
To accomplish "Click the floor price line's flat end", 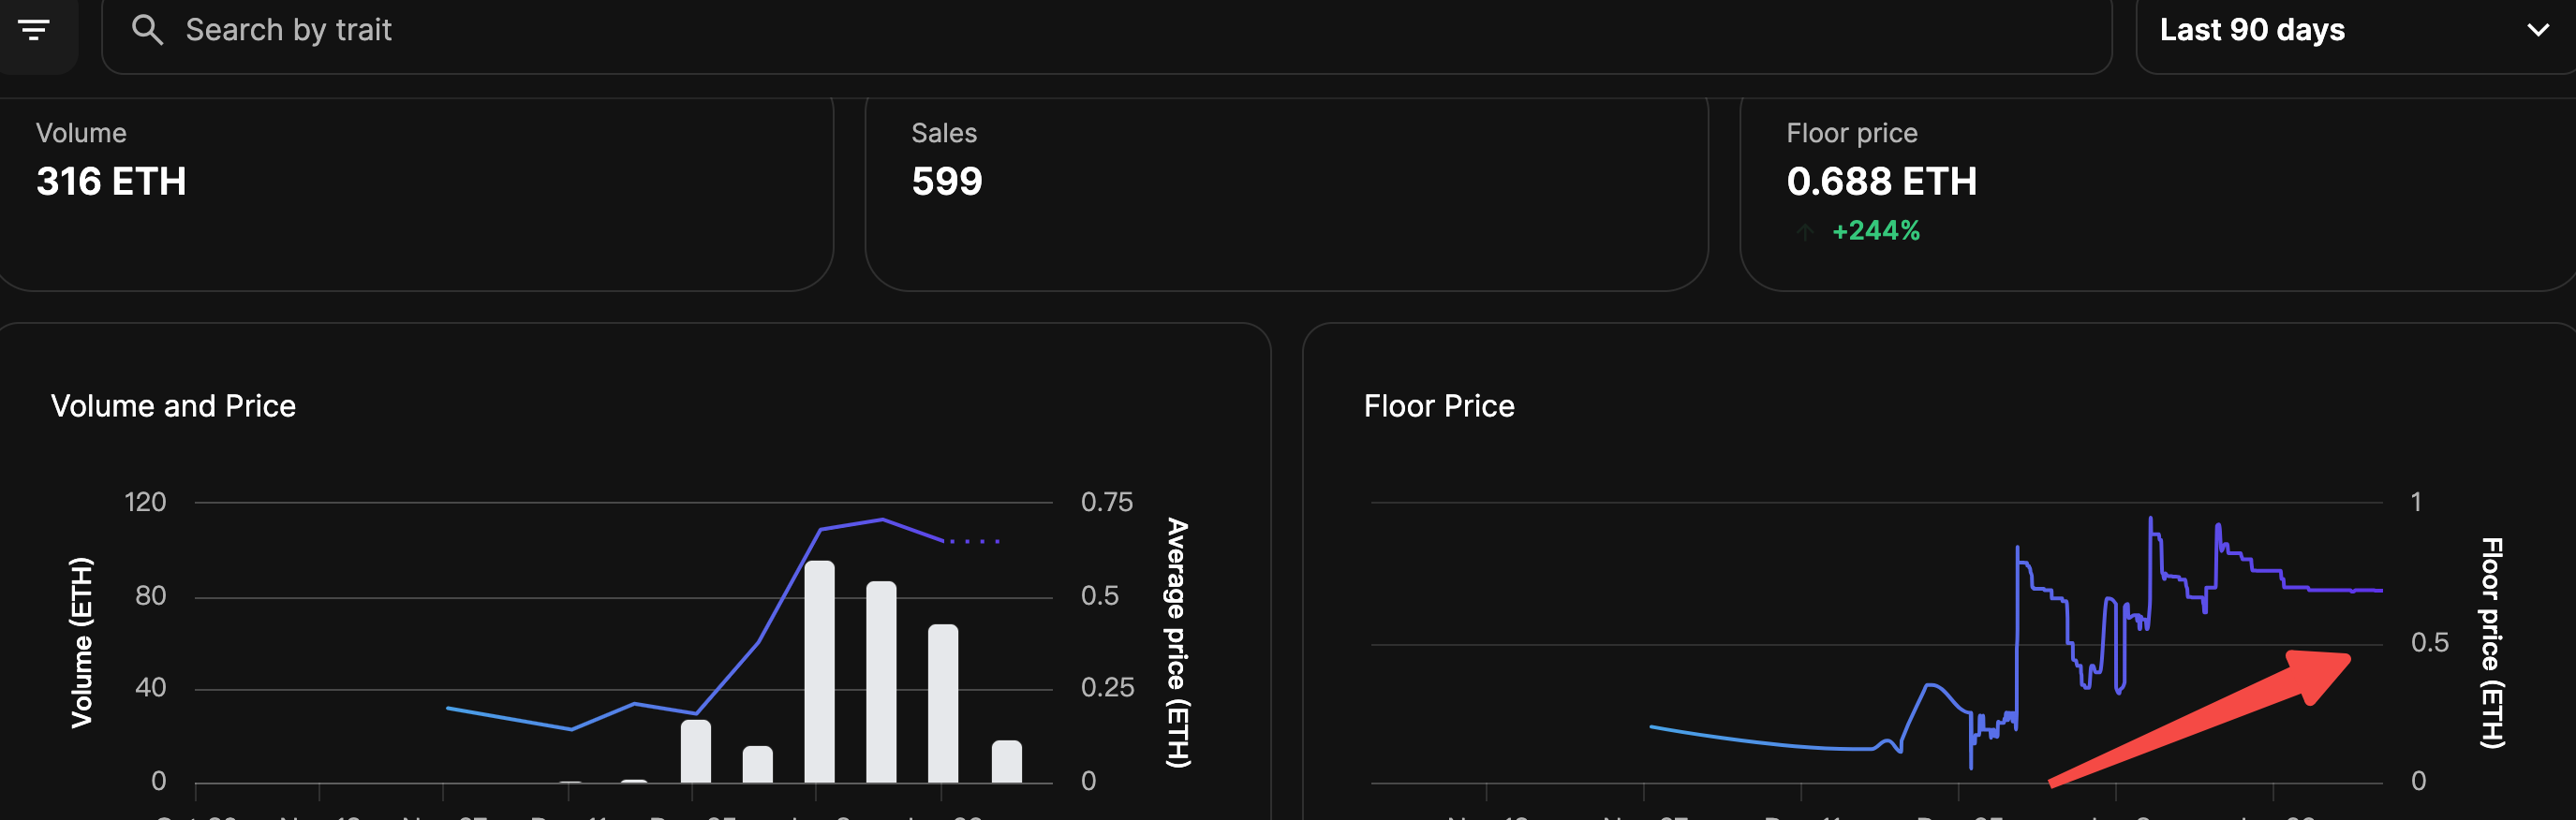I will (x=2345, y=591).
